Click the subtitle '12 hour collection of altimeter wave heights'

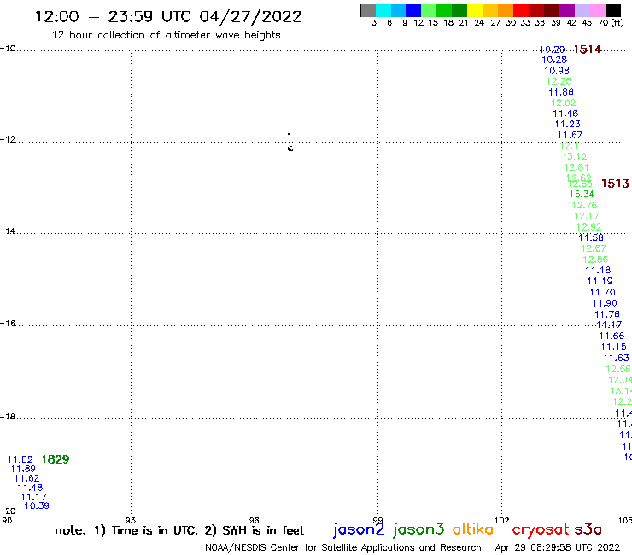[x=166, y=35]
